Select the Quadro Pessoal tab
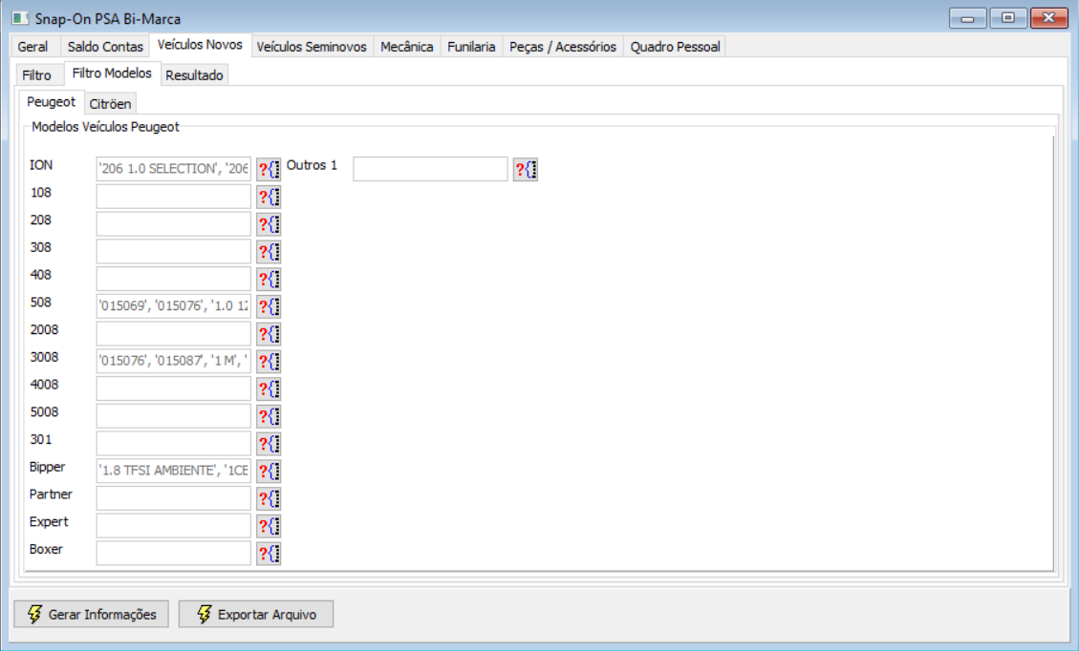Screen dimensions: 1079x651 675,47
